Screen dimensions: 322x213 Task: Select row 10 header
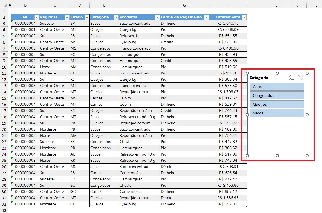[4, 67]
